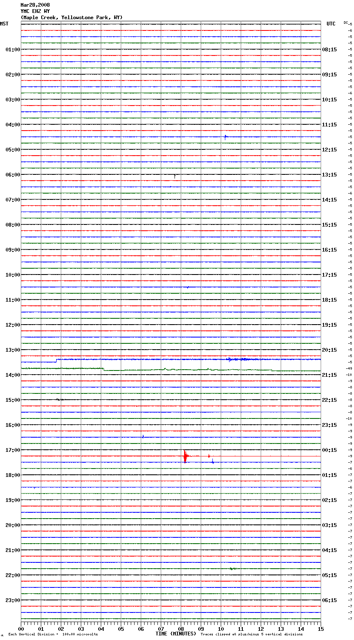Select the 15:00 MST row label
Screen dimensions: 354x640
13,400
